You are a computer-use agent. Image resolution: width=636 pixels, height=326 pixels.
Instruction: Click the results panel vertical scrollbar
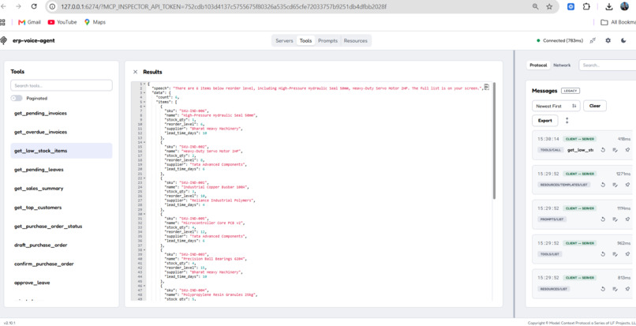point(494,141)
